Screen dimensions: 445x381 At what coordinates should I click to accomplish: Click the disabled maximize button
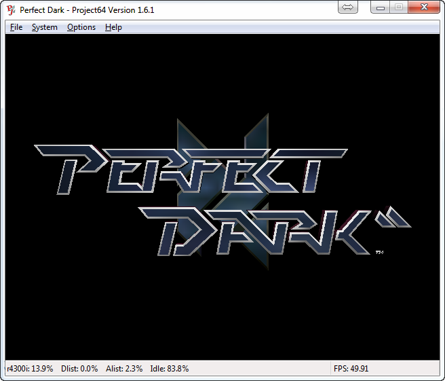coord(399,7)
